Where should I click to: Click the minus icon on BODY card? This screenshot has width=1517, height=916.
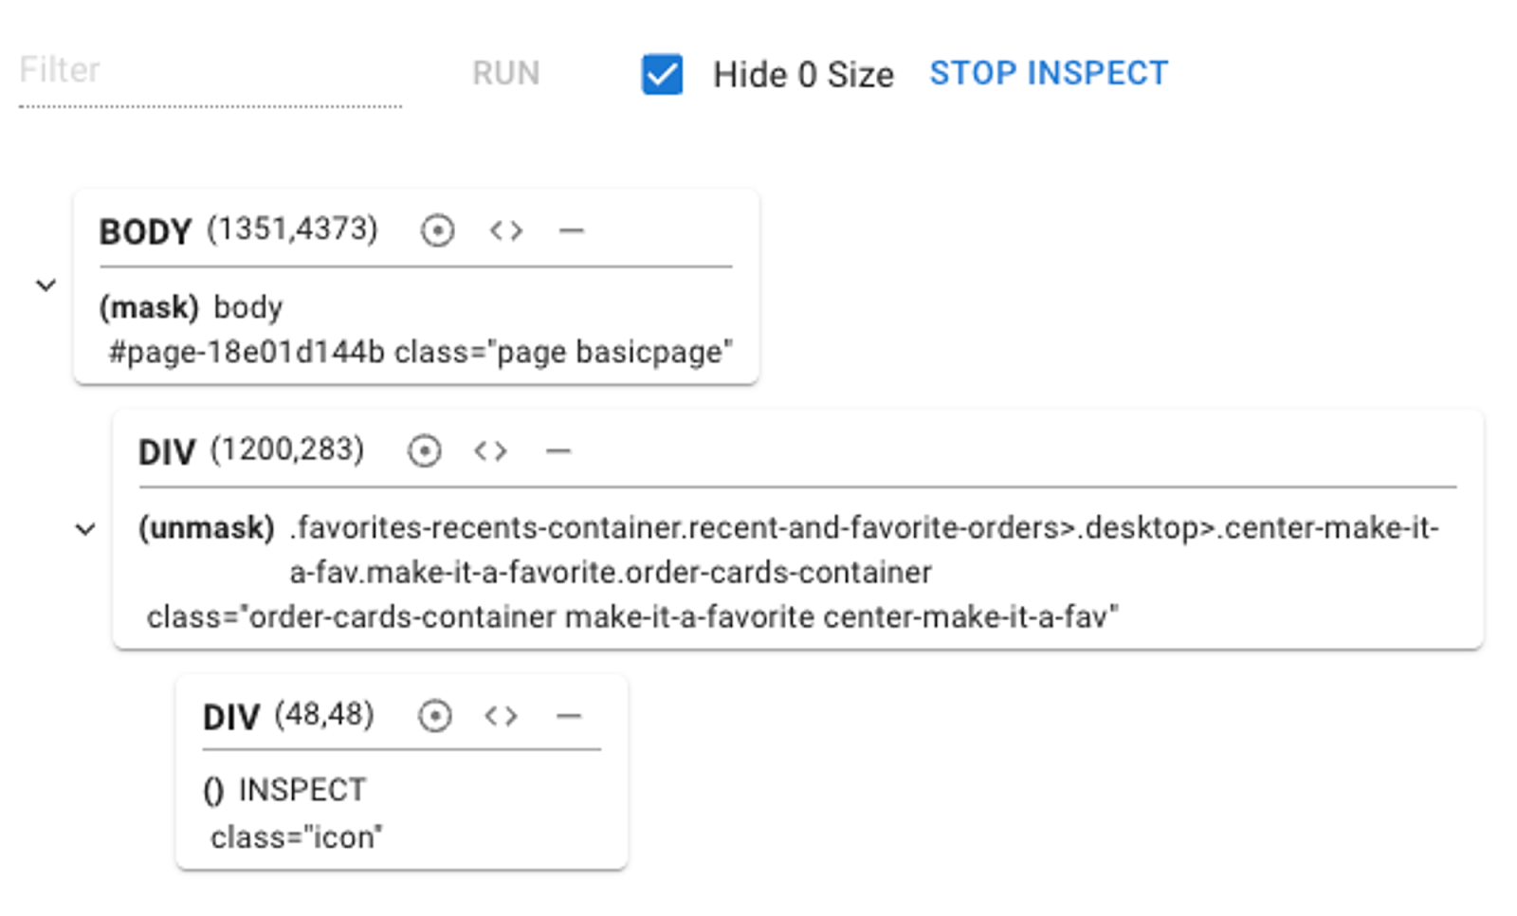pos(571,230)
